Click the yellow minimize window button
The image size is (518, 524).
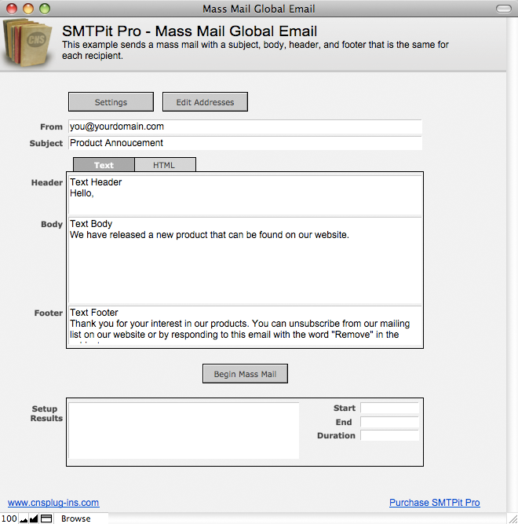point(28,9)
